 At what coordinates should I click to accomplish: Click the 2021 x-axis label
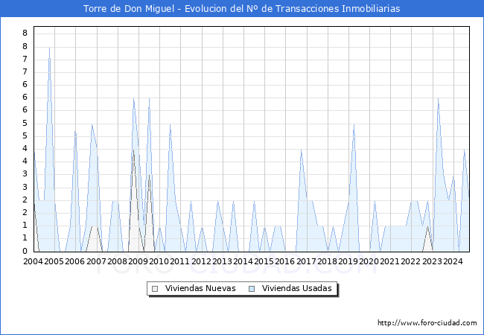(x=389, y=261)
